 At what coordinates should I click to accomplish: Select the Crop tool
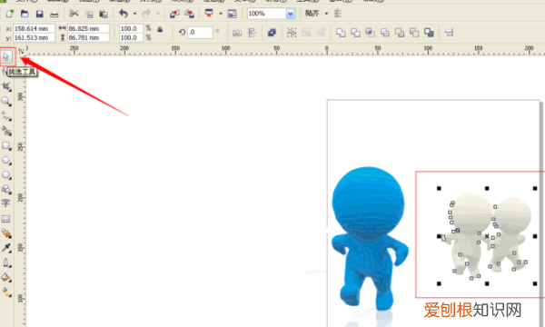(x=6, y=86)
